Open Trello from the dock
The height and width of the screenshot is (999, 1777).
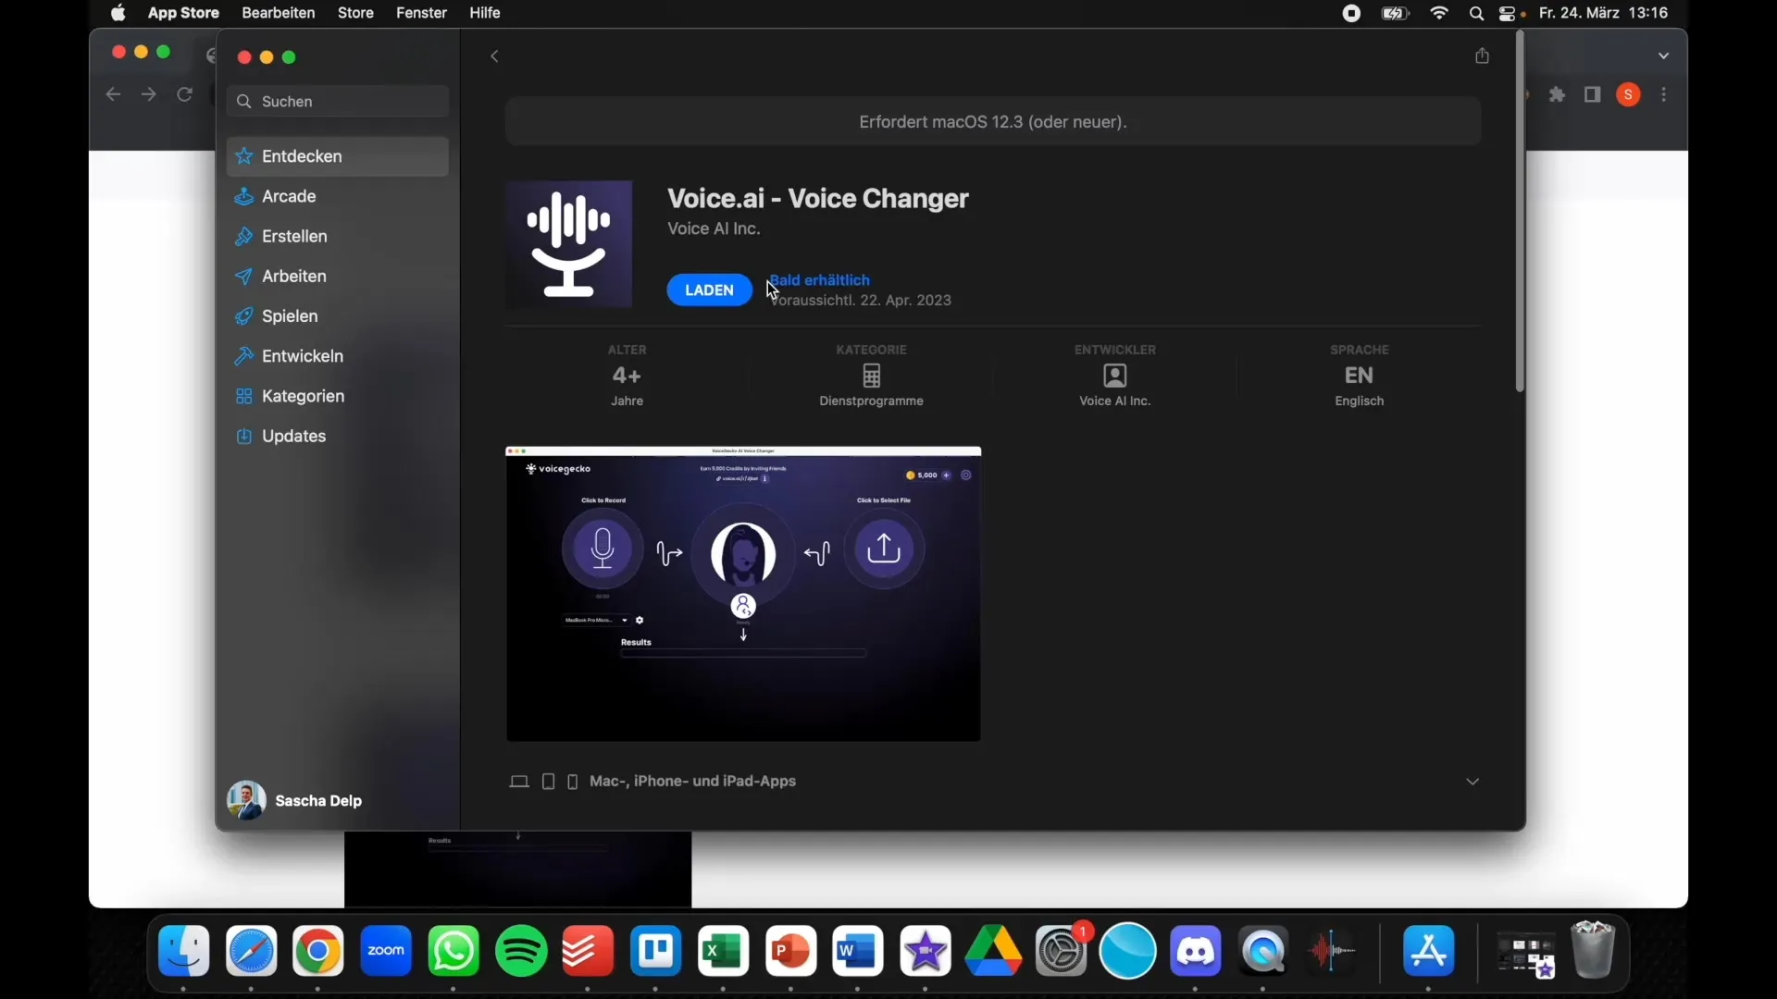[x=656, y=953]
